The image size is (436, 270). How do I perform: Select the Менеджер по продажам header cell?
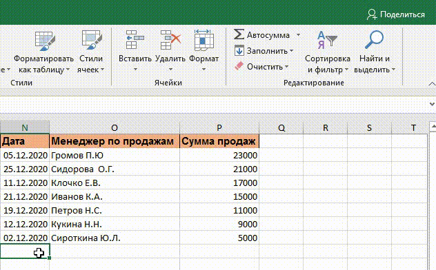[x=115, y=141]
